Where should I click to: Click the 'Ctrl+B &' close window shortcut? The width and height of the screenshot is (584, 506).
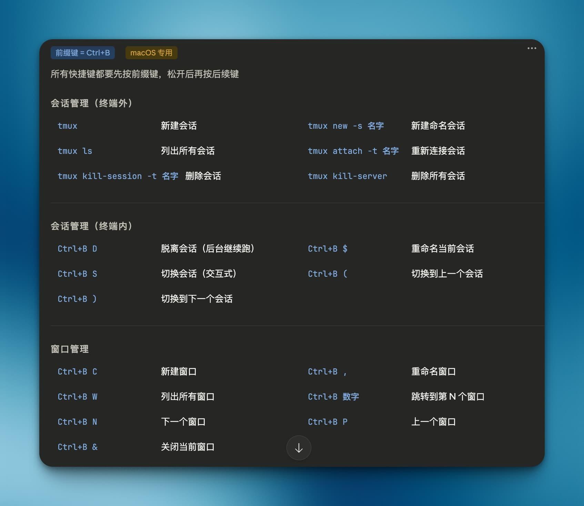point(78,447)
